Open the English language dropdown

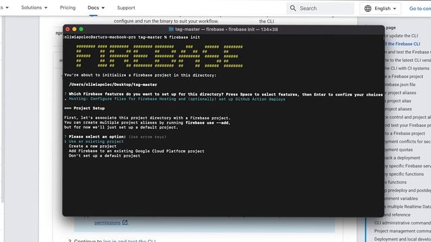click(x=380, y=9)
